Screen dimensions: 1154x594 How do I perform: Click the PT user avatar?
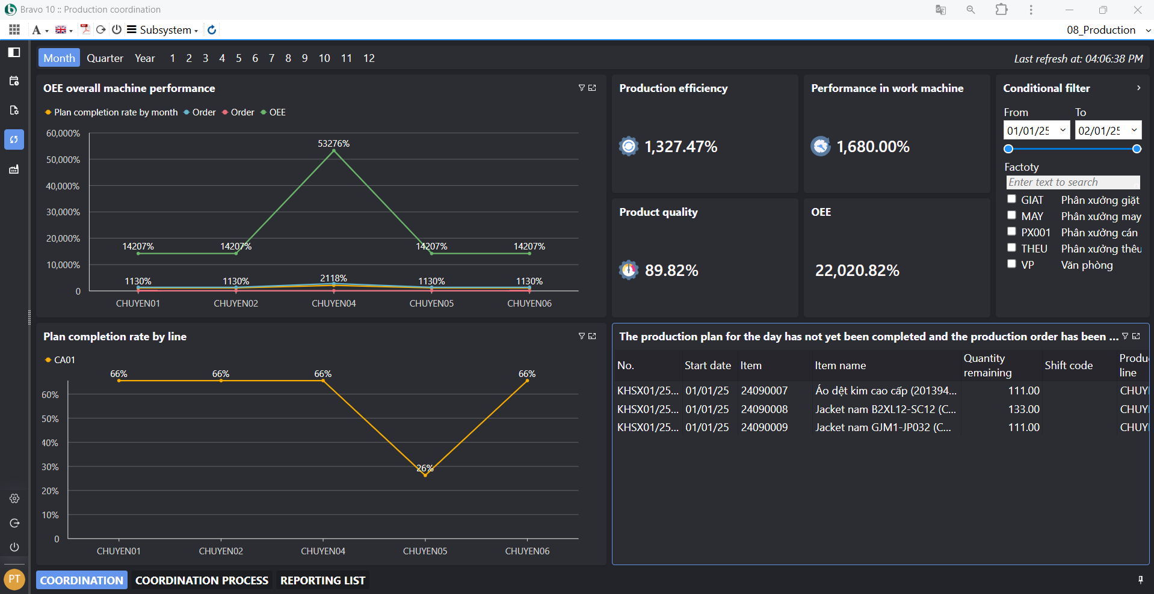pos(14,579)
